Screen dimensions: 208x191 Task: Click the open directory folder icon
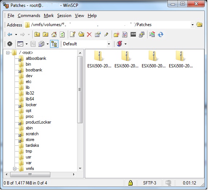point(199,25)
